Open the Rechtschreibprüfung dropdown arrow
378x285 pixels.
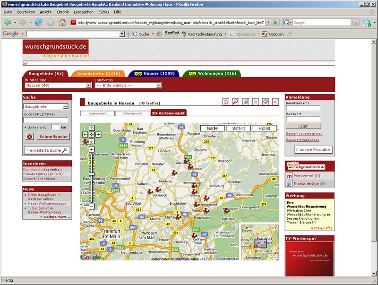(x=226, y=34)
